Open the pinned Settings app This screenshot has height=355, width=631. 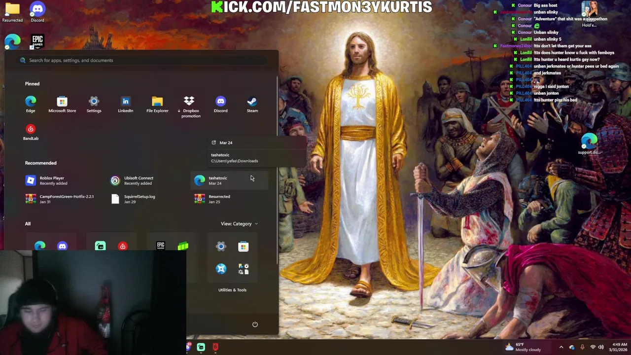94,104
